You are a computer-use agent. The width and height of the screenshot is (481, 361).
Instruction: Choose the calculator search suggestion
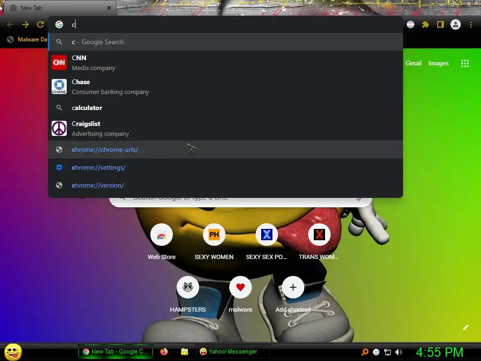(225, 108)
